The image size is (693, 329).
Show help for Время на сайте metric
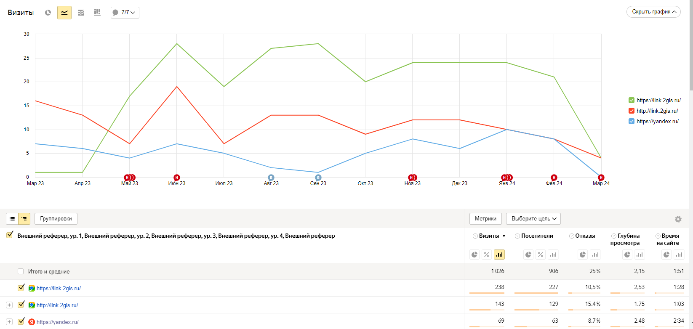658,236
